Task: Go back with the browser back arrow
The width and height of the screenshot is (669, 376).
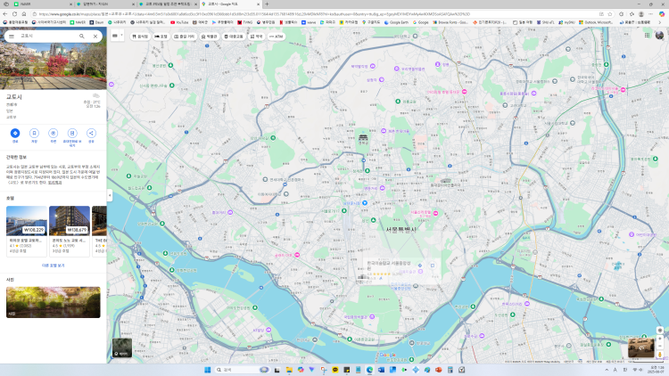Action: tap(5, 14)
